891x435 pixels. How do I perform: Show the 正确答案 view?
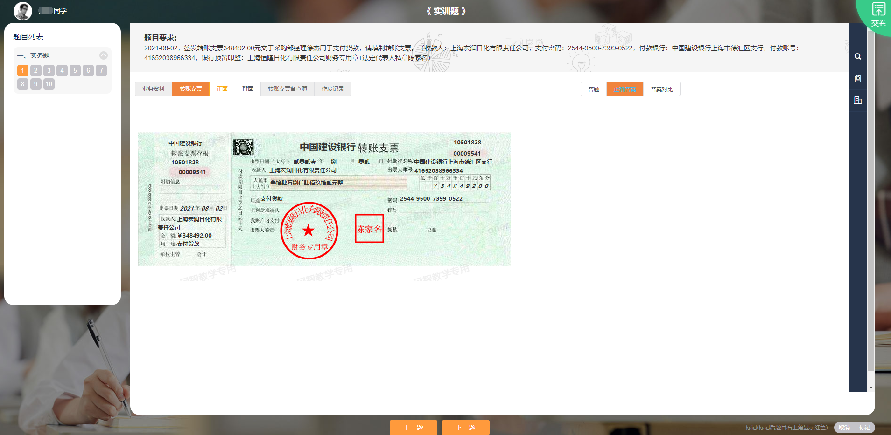625,89
